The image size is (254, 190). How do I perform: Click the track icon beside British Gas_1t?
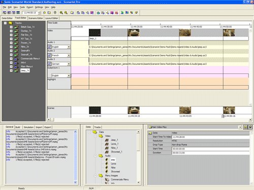click(16, 27)
